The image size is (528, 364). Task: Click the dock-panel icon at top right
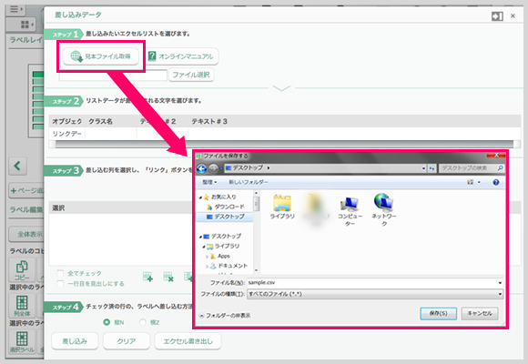coord(497,15)
